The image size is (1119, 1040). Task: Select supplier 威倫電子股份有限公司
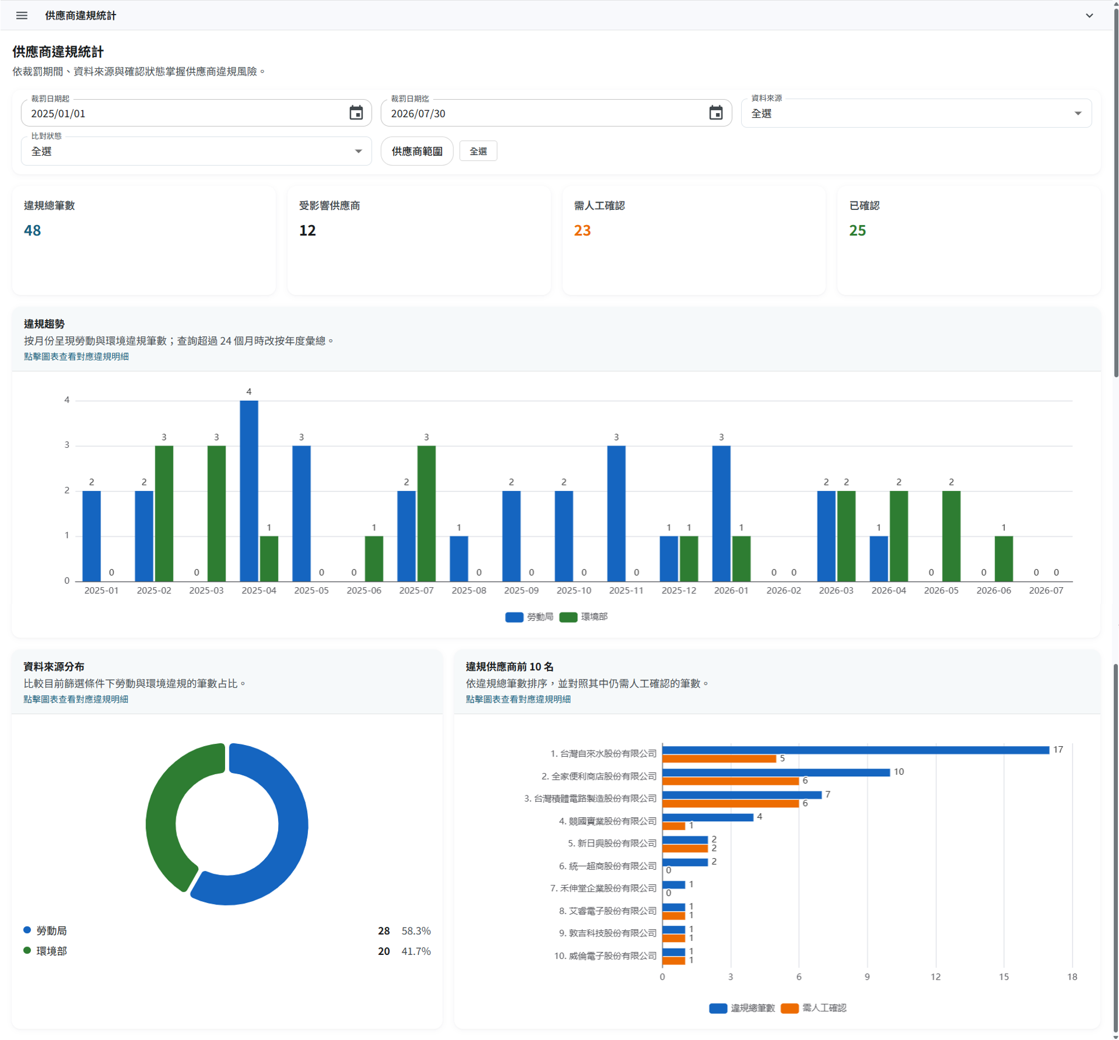pyautogui.click(x=605, y=955)
